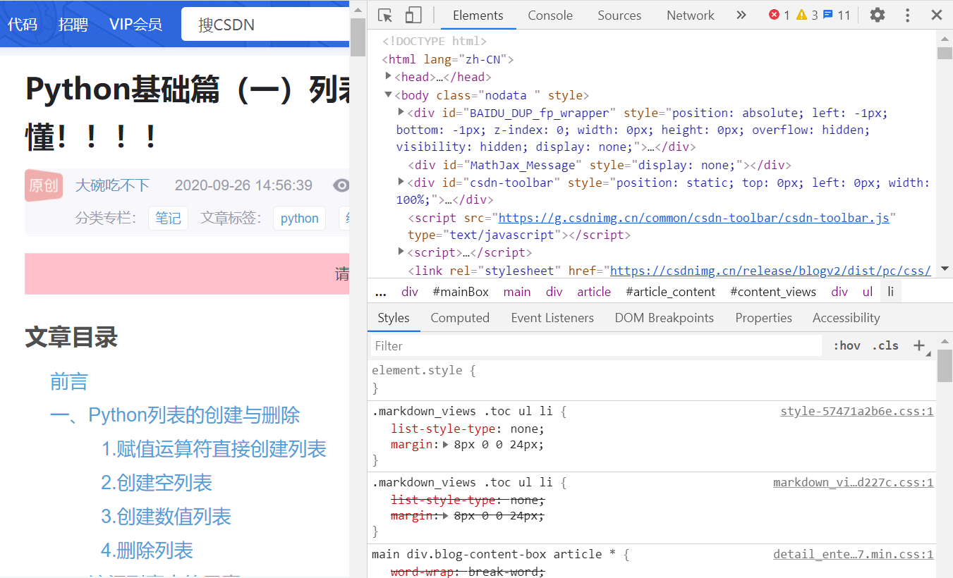953x578 pixels.
Task: Toggle the .cls class editor
Action: (x=885, y=345)
